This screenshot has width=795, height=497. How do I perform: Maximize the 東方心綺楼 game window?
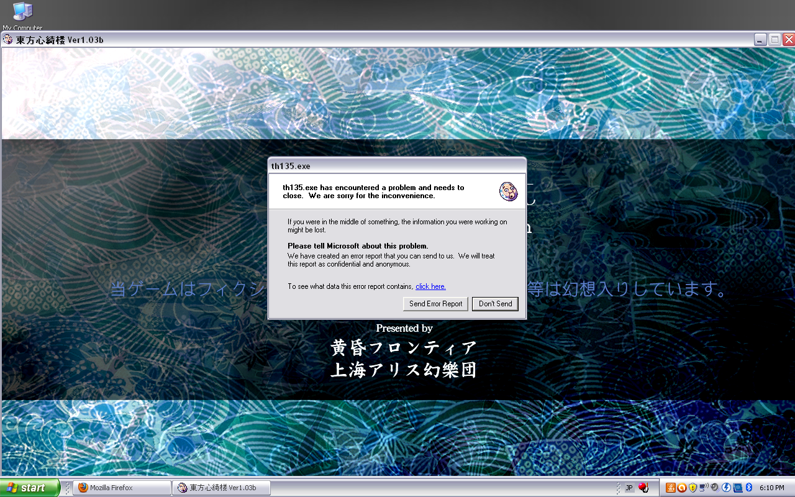click(775, 40)
